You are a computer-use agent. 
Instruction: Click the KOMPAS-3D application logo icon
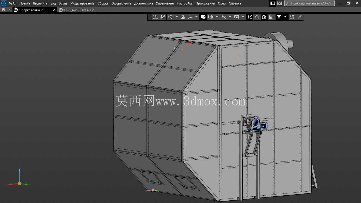(3, 3)
